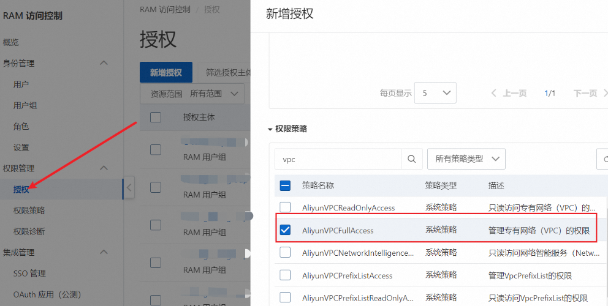
Task: Check the AliyunVPCNetworkIntelligence policy checkbox
Action: pos(285,253)
